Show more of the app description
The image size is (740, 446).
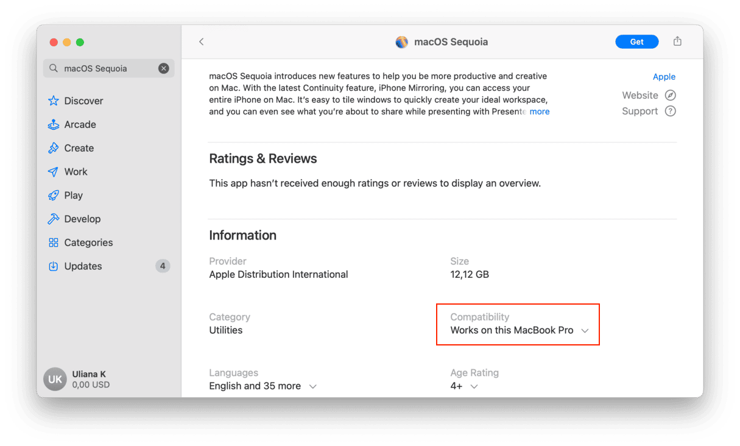pos(539,111)
